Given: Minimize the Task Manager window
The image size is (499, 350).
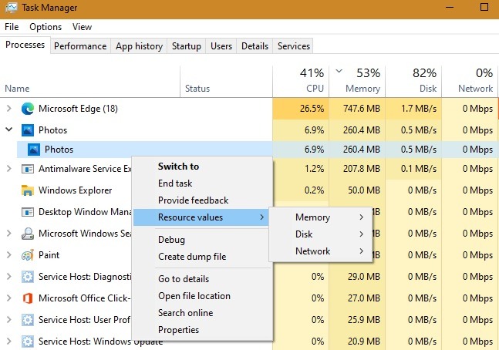Looking at the screenshot, I should 450,8.
